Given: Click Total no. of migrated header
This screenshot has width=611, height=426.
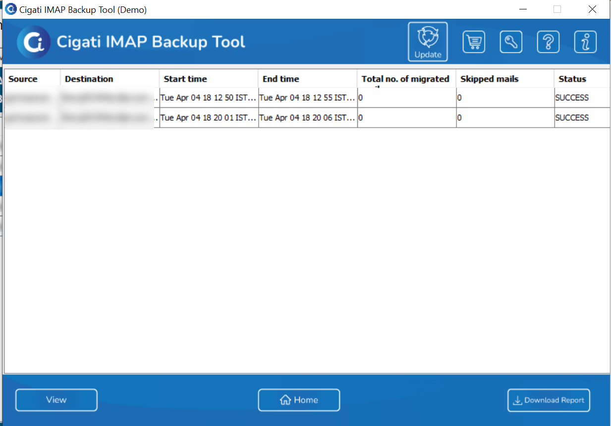Looking at the screenshot, I should (x=406, y=79).
